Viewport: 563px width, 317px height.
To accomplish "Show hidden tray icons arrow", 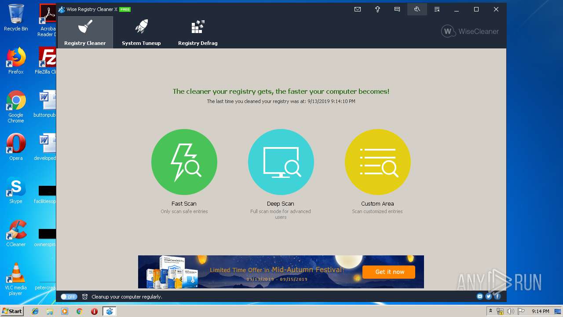I will tap(490, 311).
